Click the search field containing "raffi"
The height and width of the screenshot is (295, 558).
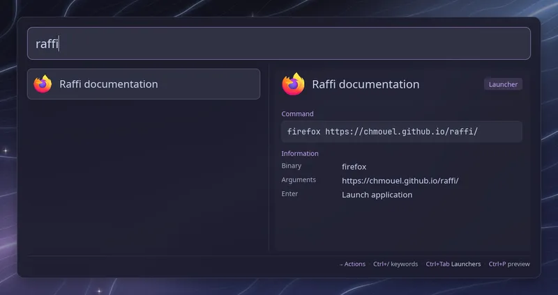pyautogui.click(x=278, y=43)
